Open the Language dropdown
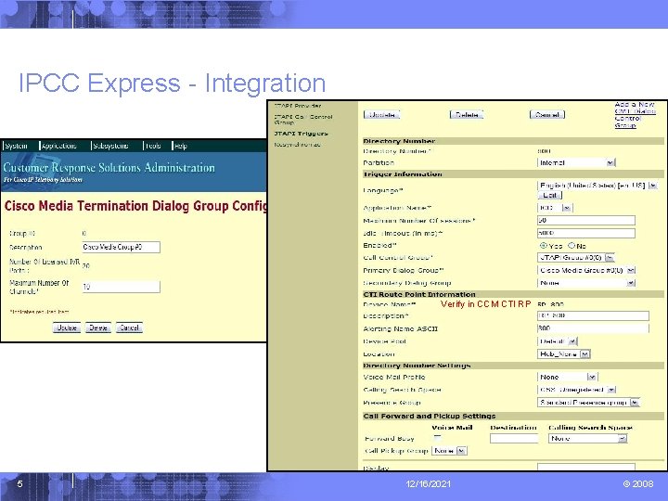Screen dimensions: 668x501 (x=597, y=186)
